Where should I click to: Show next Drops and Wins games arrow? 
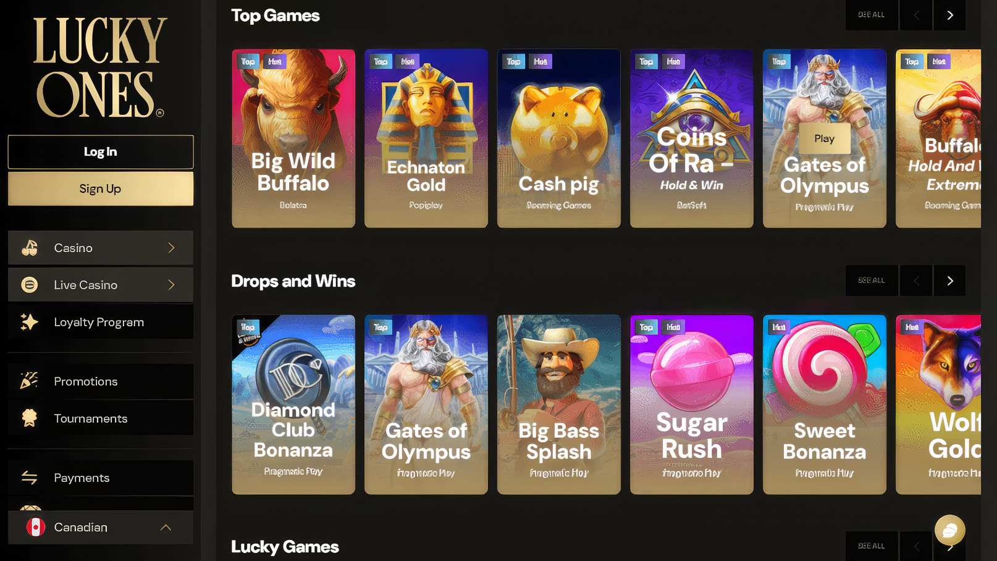tap(949, 280)
